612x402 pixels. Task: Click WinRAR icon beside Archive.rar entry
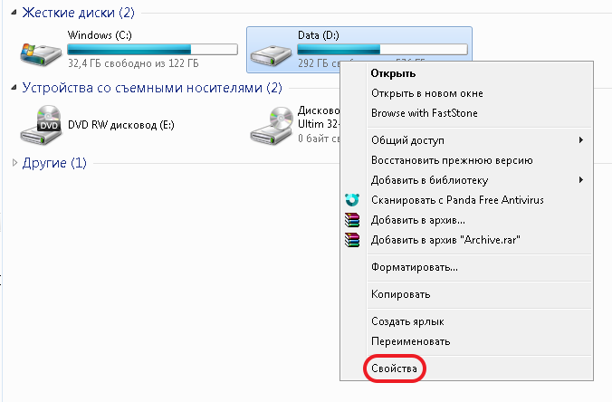352,240
